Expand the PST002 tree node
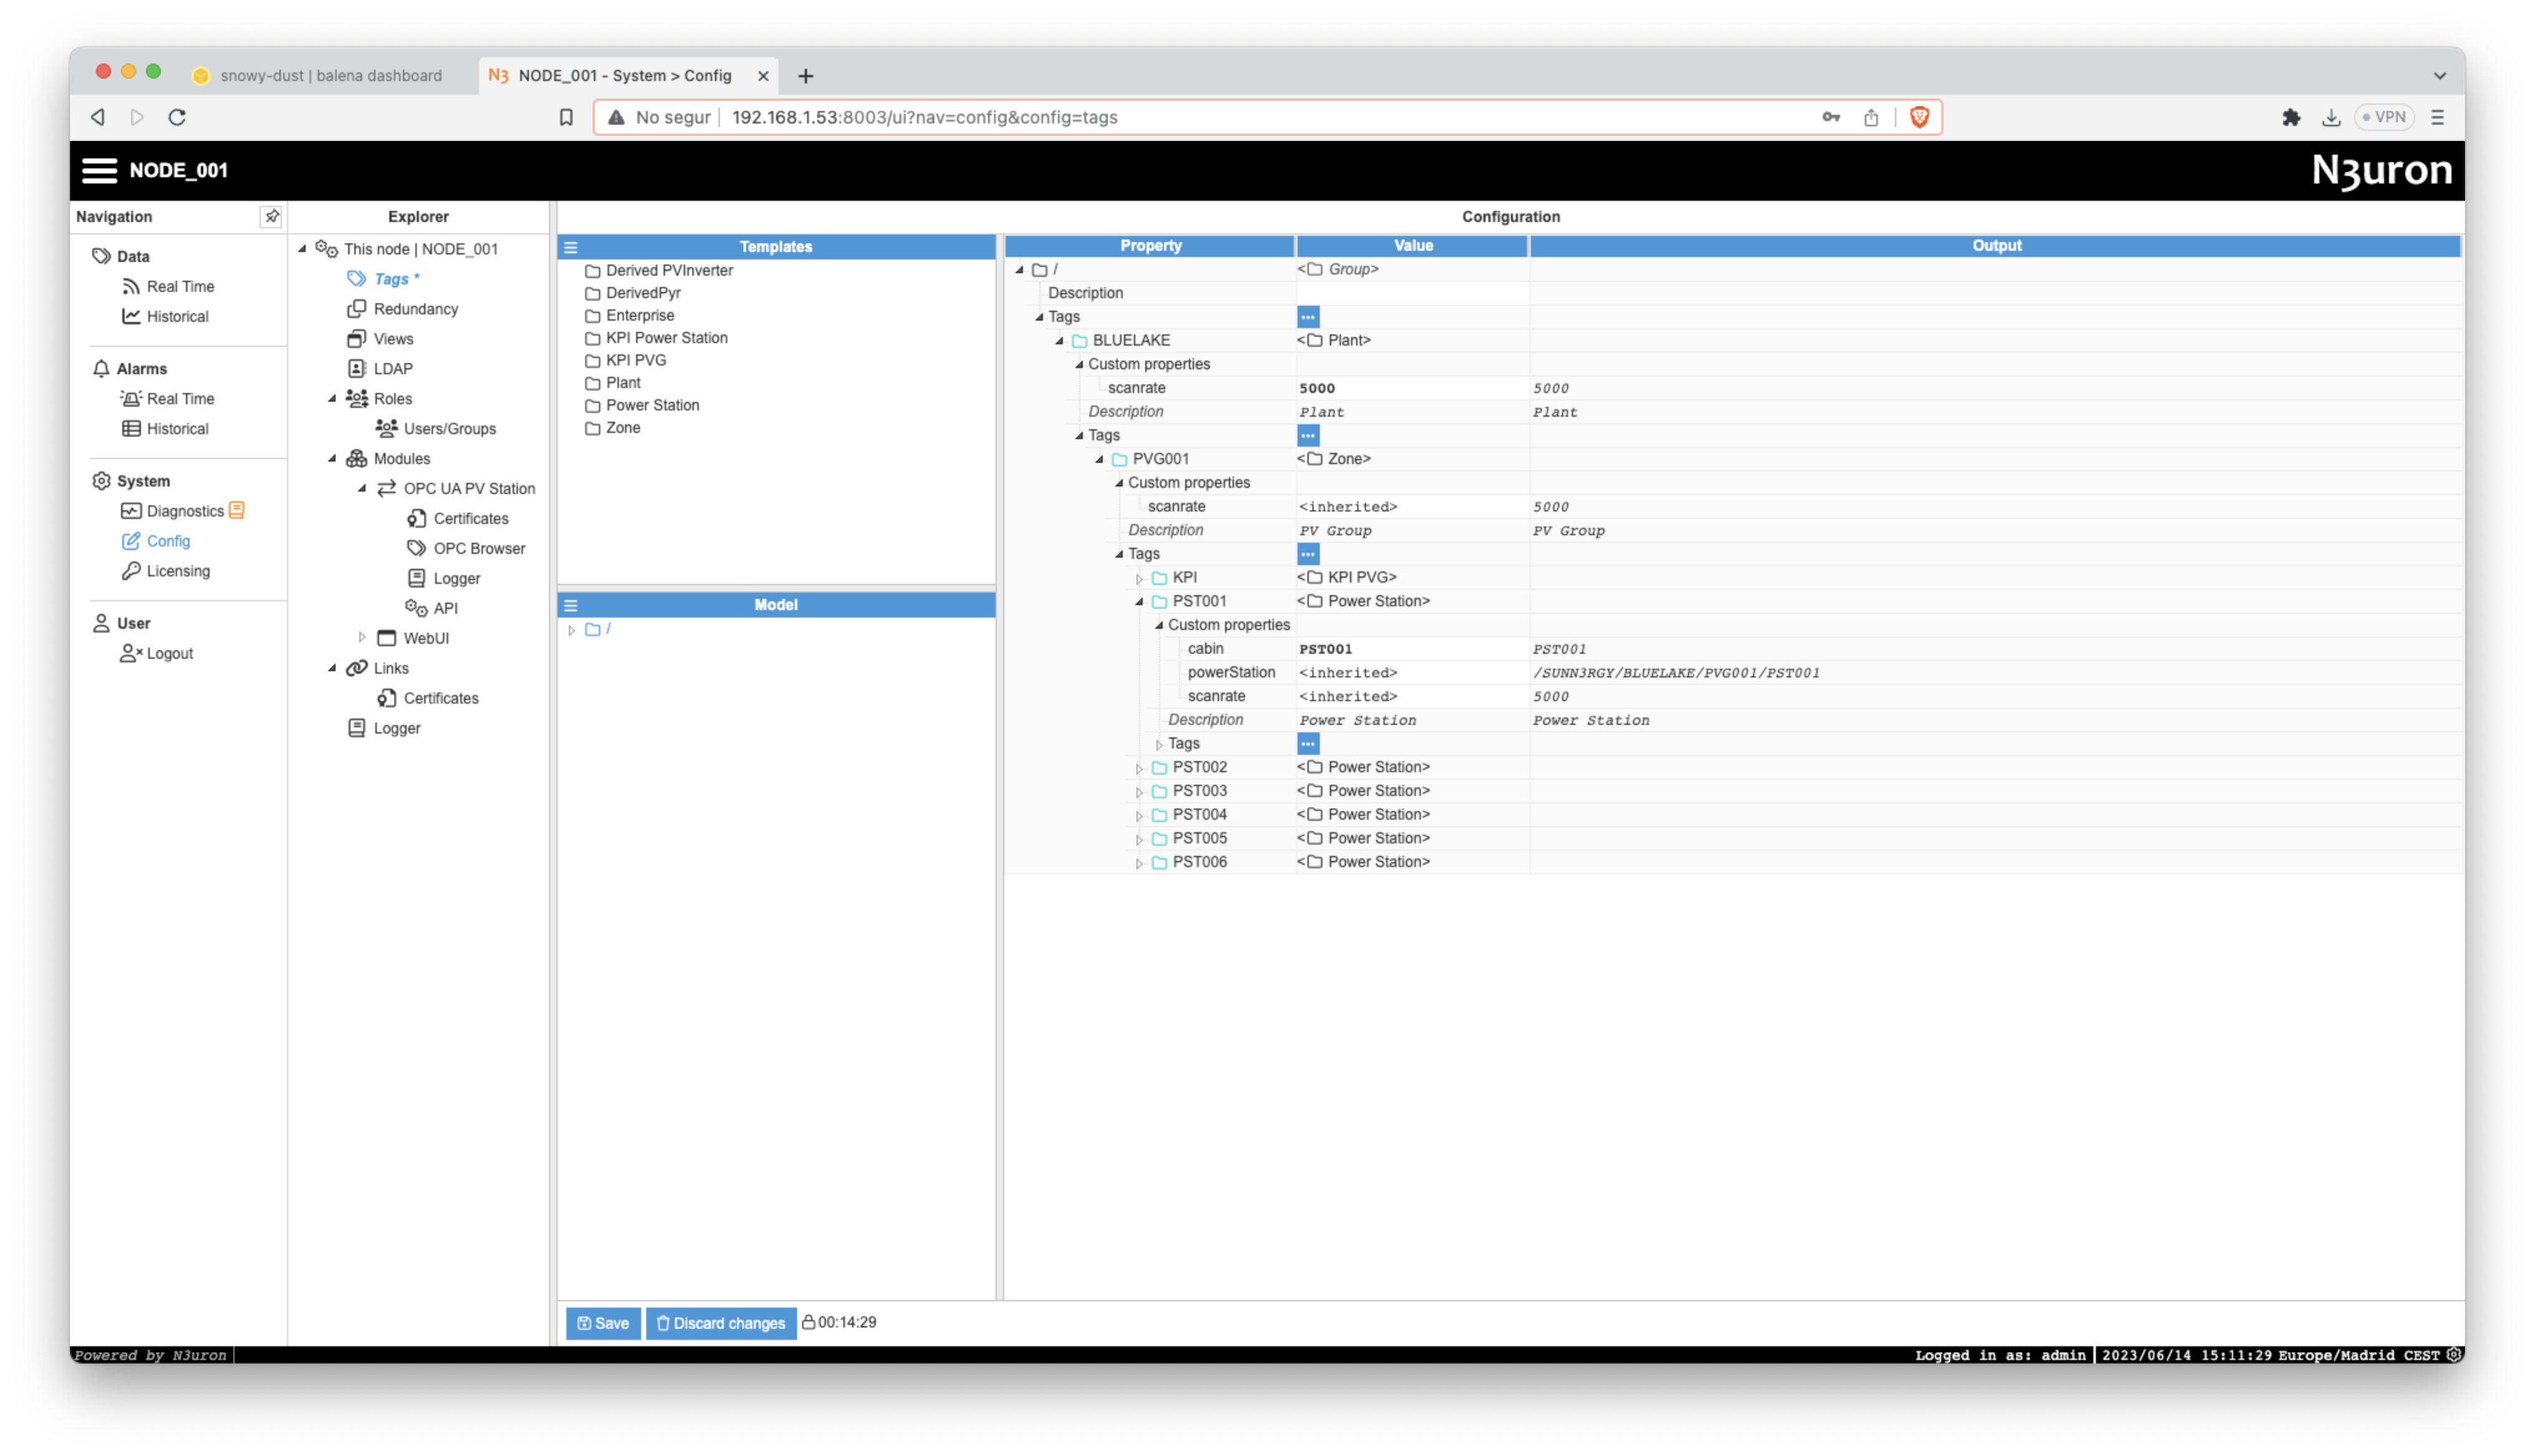Screen dimensions: 2535x1456 pyautogui.click(x=1138, y=768)
